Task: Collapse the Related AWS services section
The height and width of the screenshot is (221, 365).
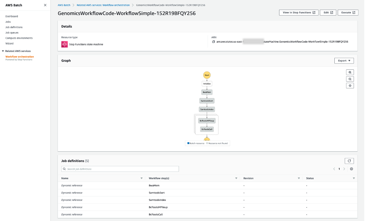Action: point(3,51)
